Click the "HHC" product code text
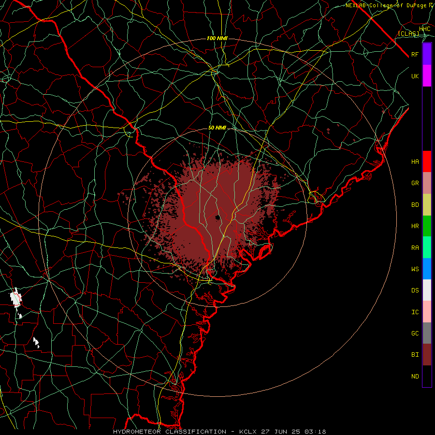Viewport: 435px width, 435px height. coord(425,29)
